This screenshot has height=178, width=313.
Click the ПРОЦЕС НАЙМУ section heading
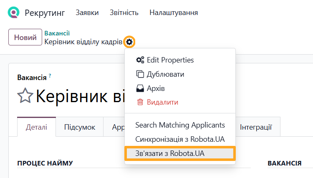coord(45,163)
